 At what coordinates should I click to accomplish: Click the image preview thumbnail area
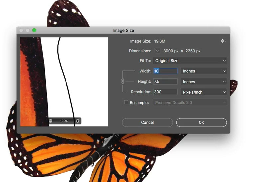pos(64,82)
